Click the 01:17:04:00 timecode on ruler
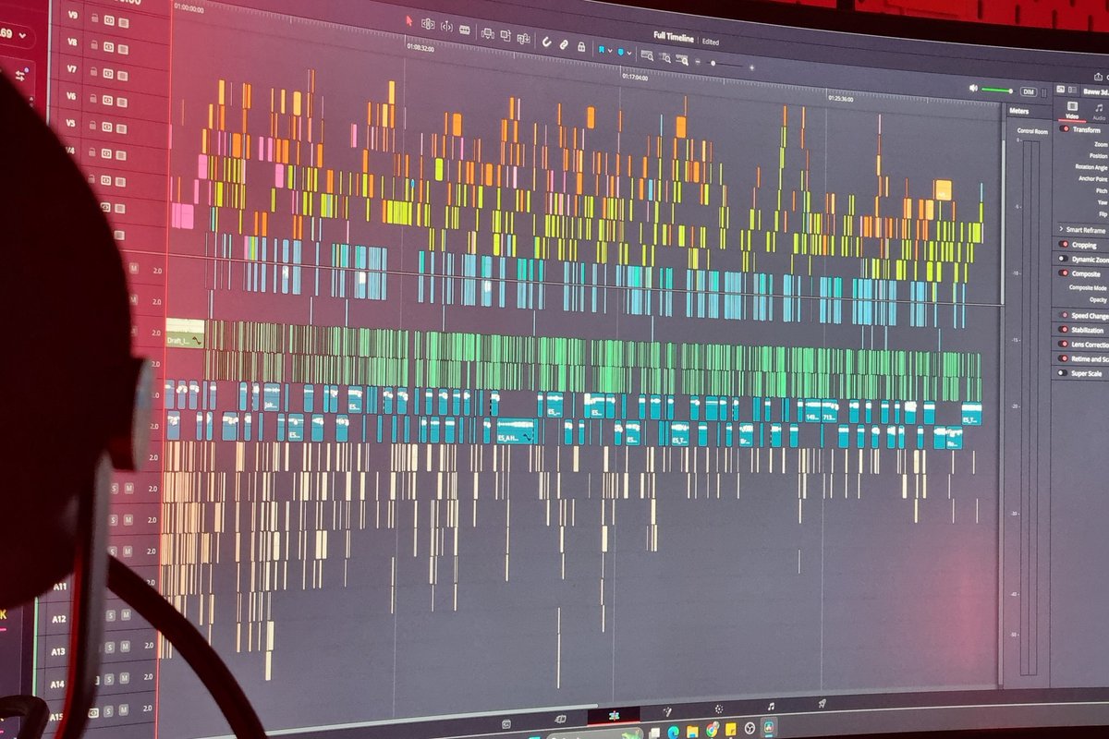This screenshot has width=1109, height=739. coord(635,79)
